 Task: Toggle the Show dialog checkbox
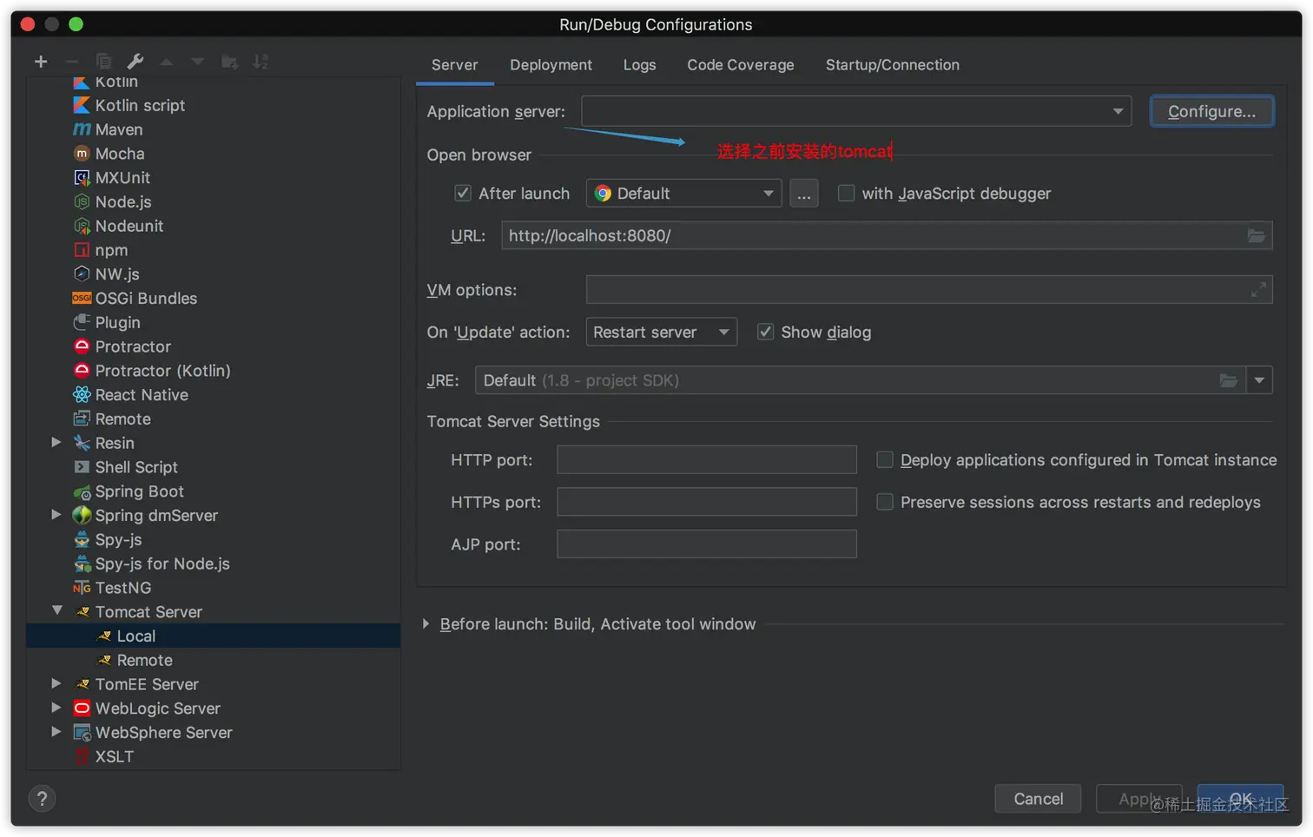click(765, 332)
